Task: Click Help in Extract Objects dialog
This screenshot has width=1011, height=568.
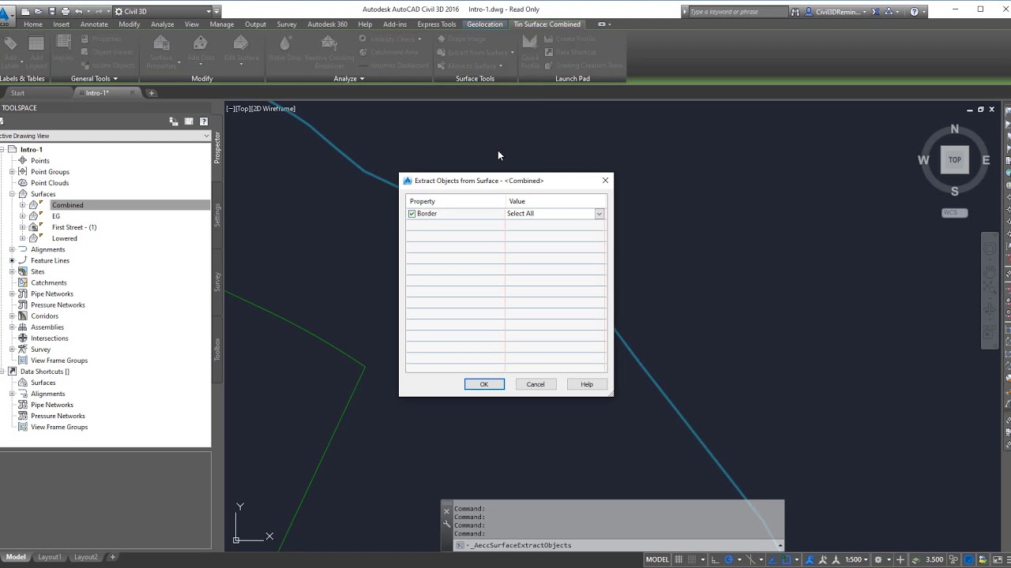Action: click(587, 384)
